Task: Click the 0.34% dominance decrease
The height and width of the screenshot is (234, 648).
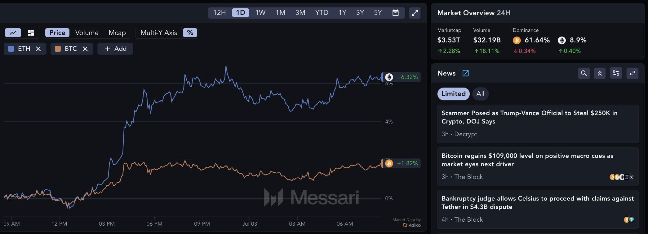Action: 525,51
